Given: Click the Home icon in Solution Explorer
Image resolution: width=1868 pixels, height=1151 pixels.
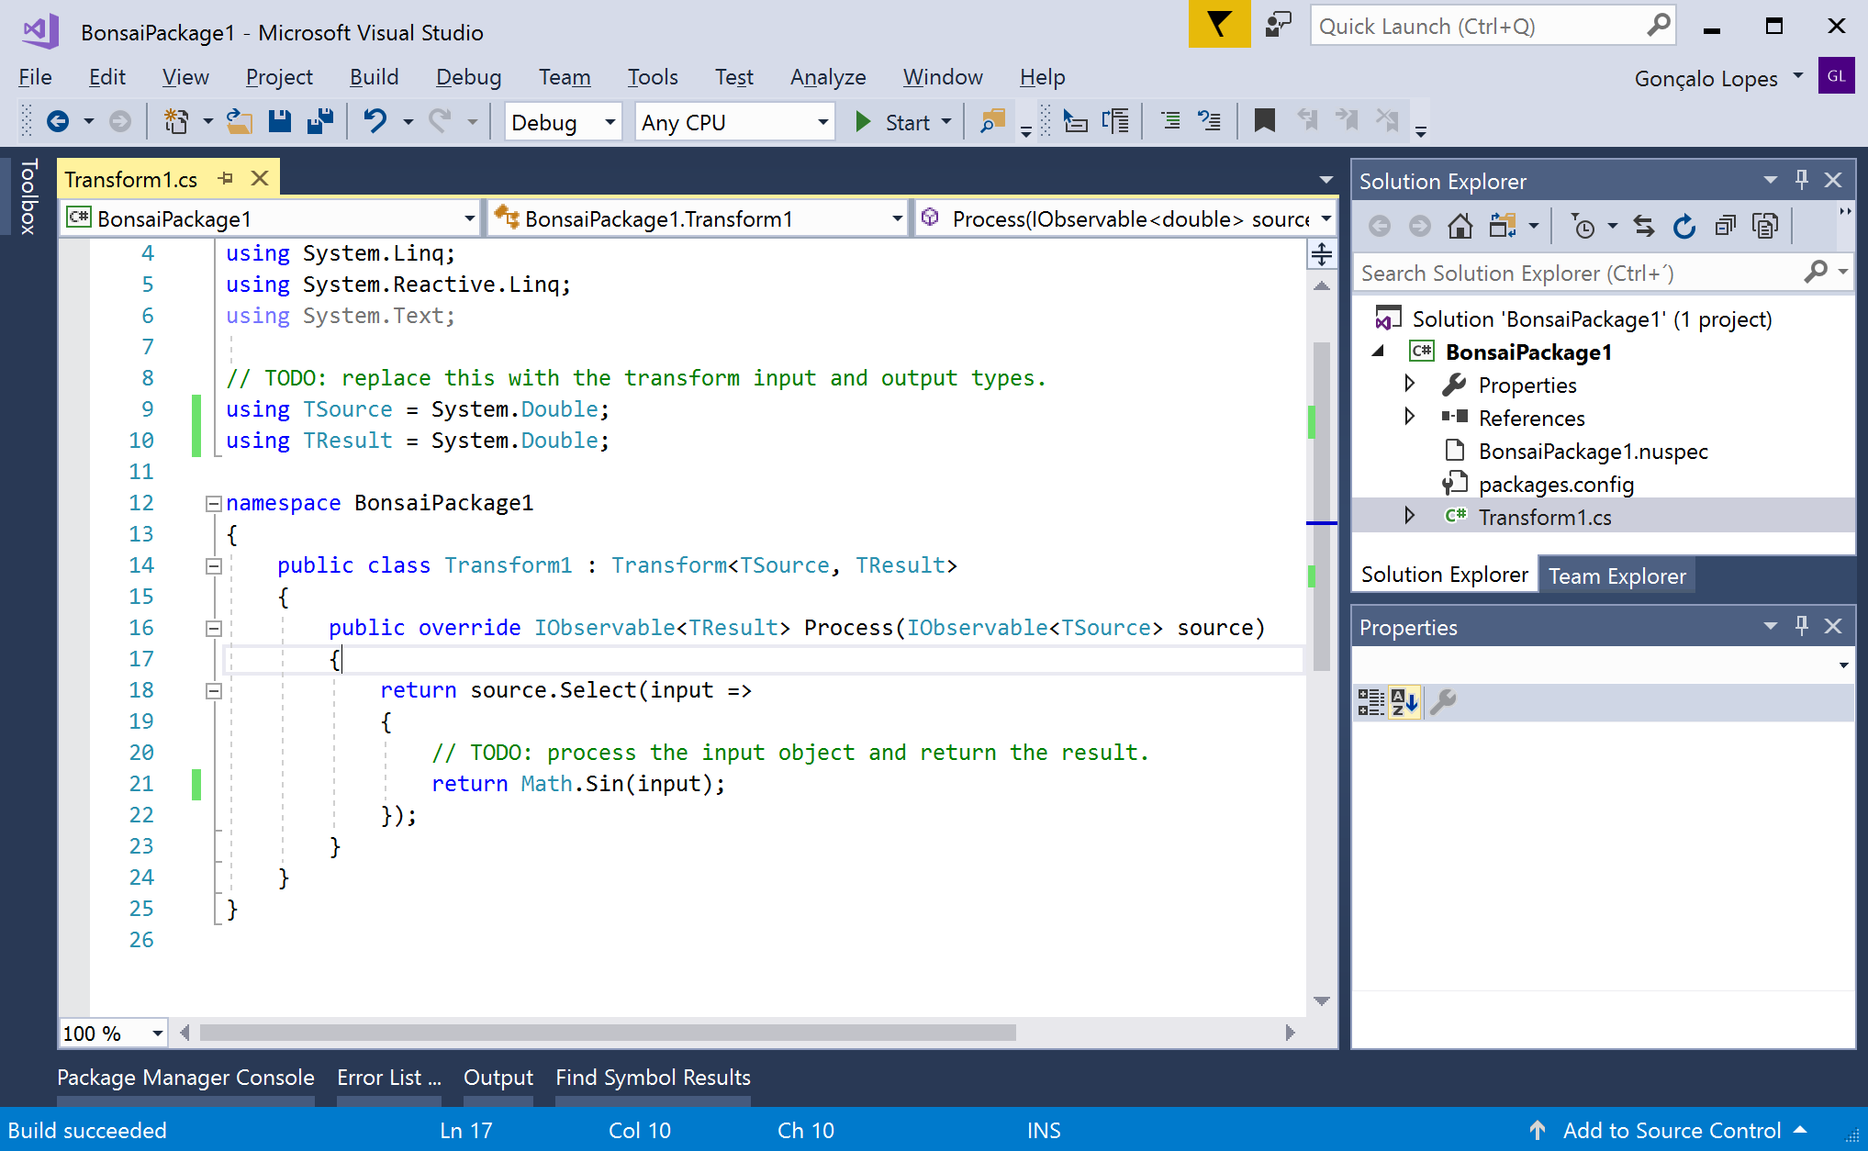Looking at the screenshot, I should pyautogui.click(x=1460, y=226).
